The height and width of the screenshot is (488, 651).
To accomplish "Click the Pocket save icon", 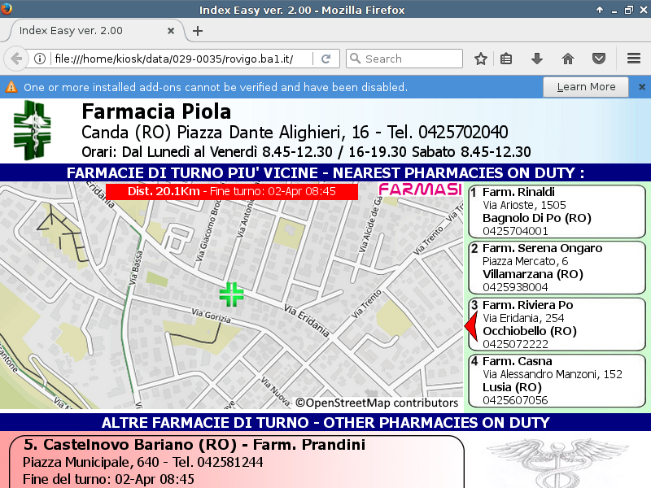I will [598, 59].
